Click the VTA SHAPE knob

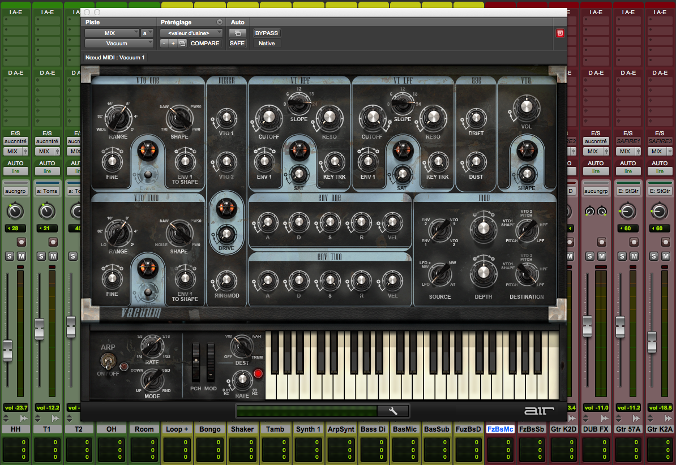point(527,174)
